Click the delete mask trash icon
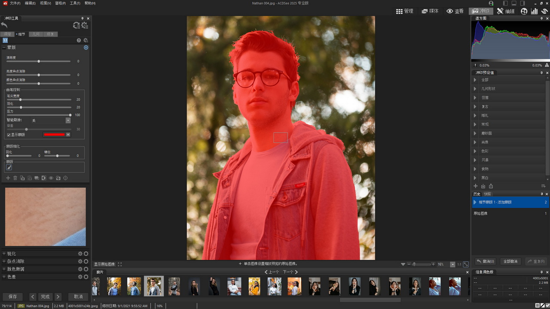The height and width of the screenshot is (309, 550). pyautogui.click(x=15, y=178)
